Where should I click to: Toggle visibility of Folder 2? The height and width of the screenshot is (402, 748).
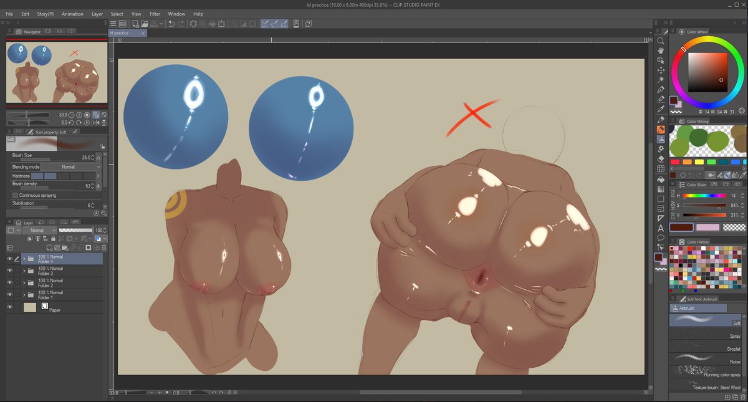(x=10, y=282)
